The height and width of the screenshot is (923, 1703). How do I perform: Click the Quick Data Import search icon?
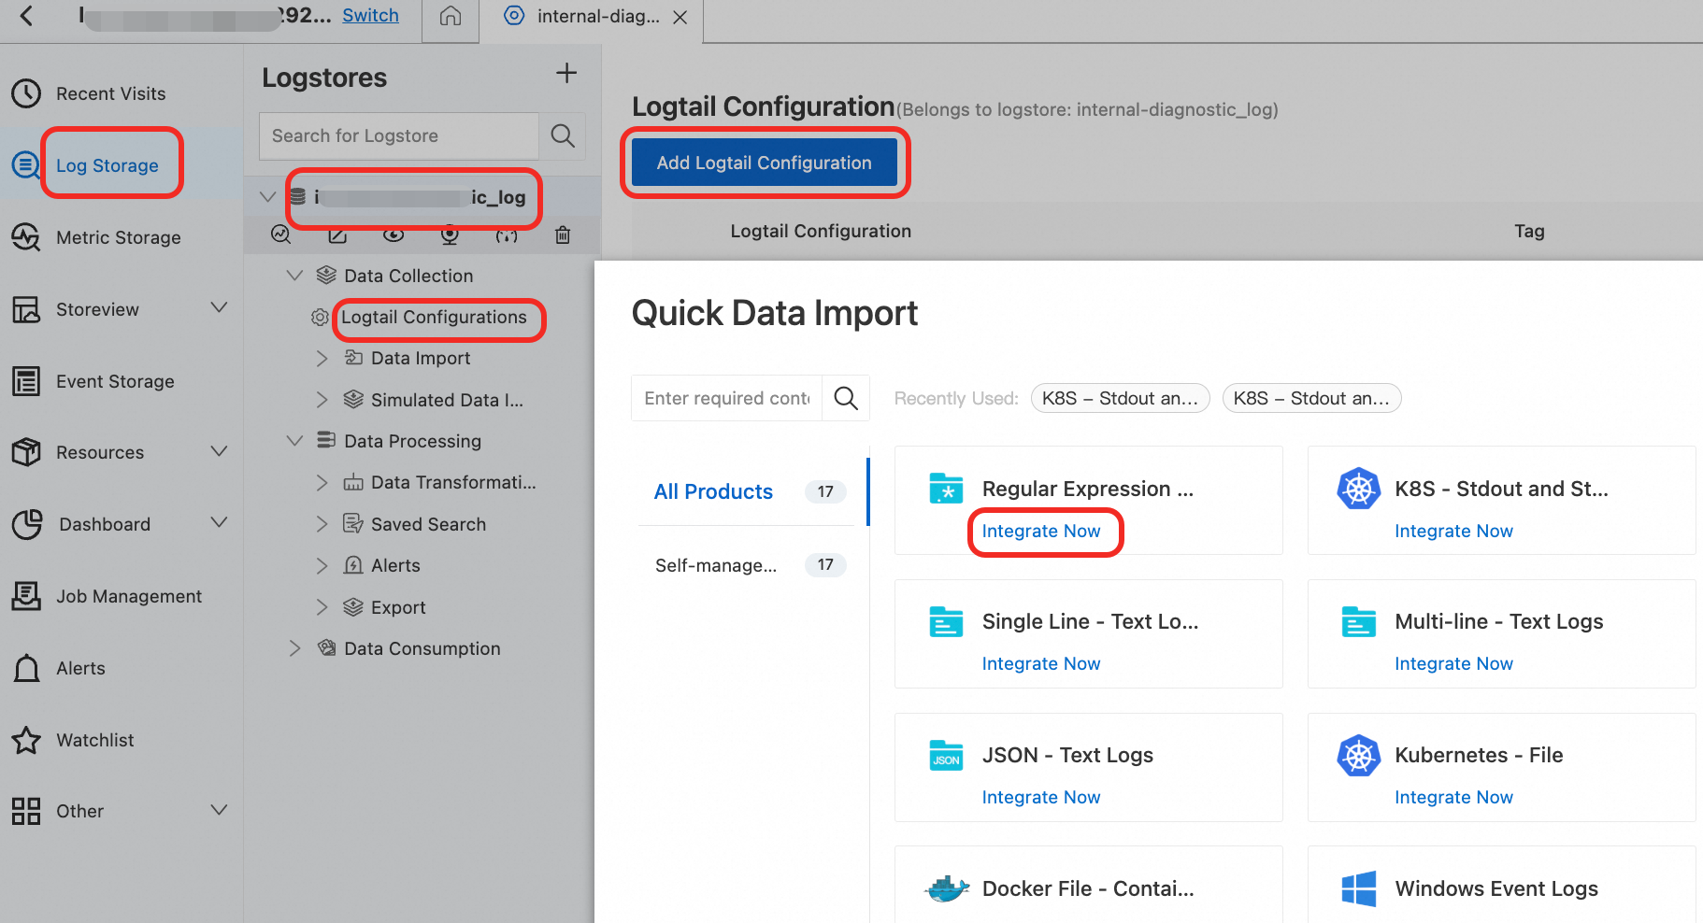tap(846, 398)
